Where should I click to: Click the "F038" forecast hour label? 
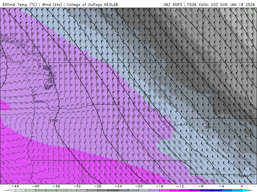point(191,4)
